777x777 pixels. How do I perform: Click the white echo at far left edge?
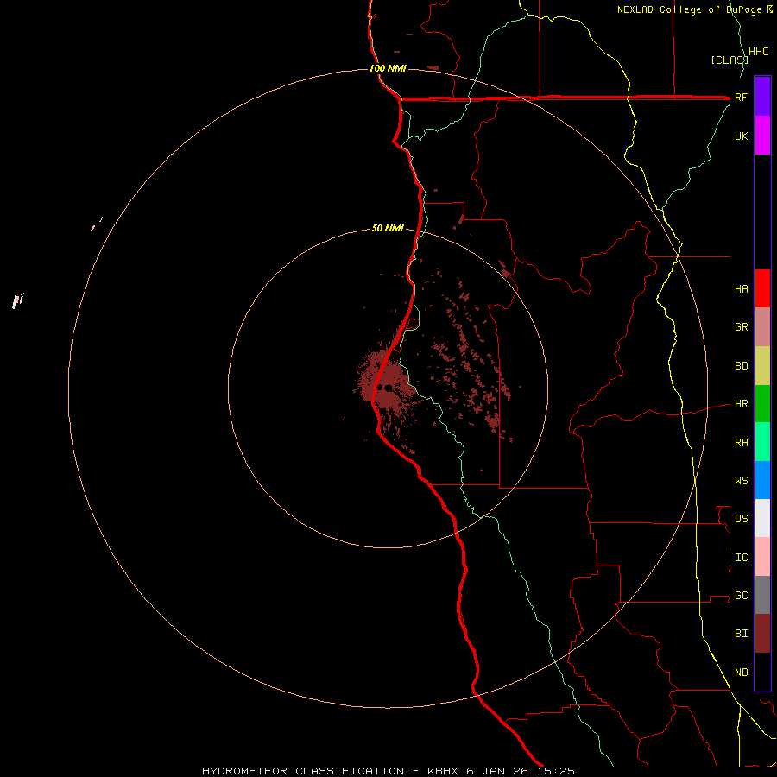point(18,300)
